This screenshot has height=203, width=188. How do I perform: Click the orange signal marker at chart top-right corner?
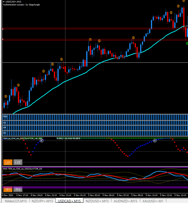(x=184, y=1)
